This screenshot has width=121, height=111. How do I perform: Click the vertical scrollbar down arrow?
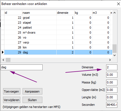(x=114, y=55)
